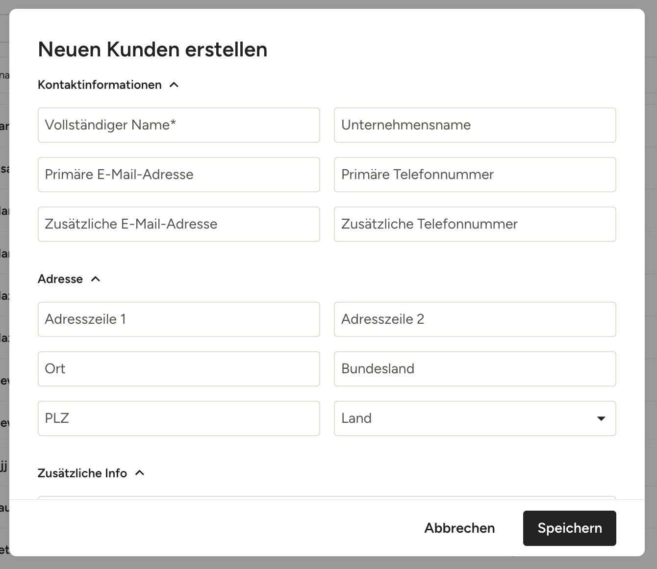This screenshot has width=657, height=569.
Task: Click the Adresse section heading label
Action: (x=60, y=279)
